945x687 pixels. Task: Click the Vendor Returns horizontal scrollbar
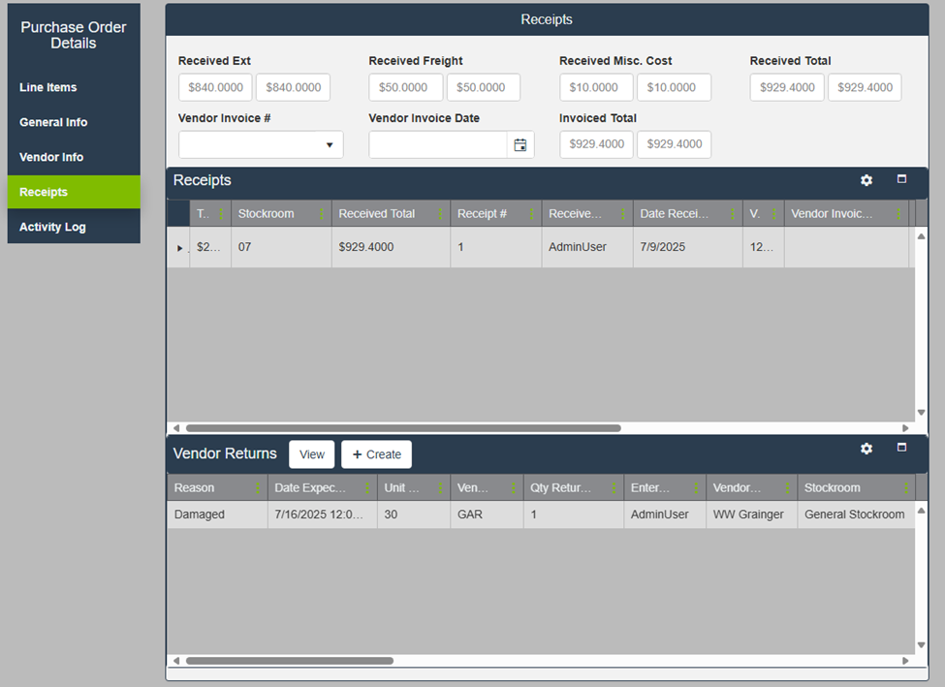[289, 661]
